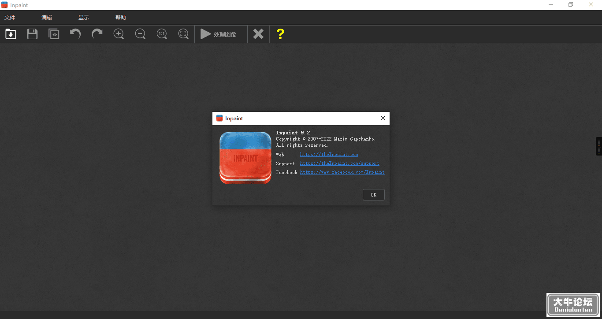This screenshot has width=602, height=319.
Task: Click the copyright Maxim Gapchenko text
Action: pos(326,139)
